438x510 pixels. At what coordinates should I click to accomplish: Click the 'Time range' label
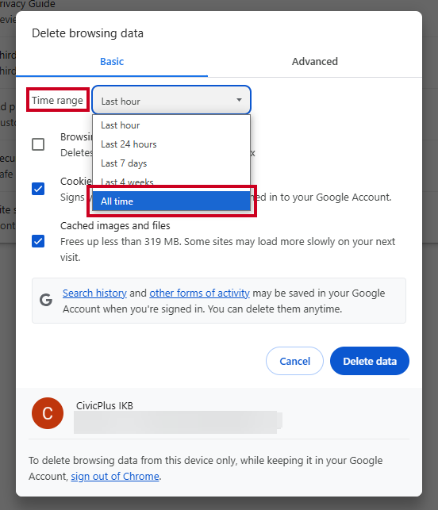(57, 101)
